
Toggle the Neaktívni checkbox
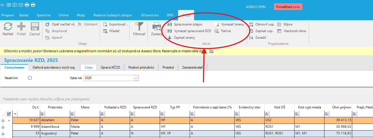30,78
